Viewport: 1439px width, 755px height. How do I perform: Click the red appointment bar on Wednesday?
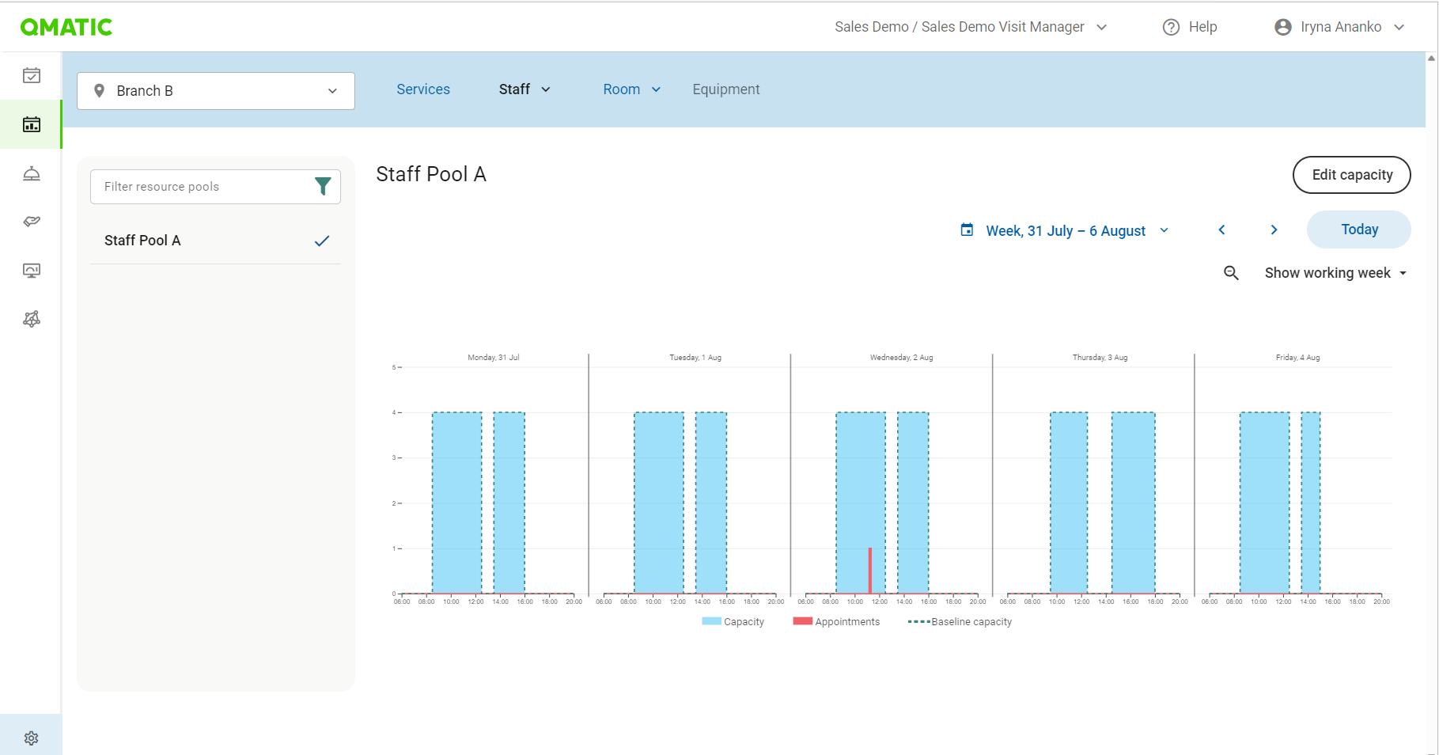[x=870, y=571]
